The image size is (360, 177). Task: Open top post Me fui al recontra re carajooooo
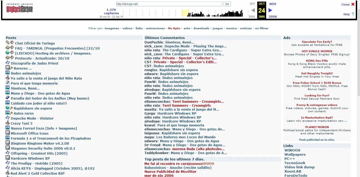pos(179,164)
